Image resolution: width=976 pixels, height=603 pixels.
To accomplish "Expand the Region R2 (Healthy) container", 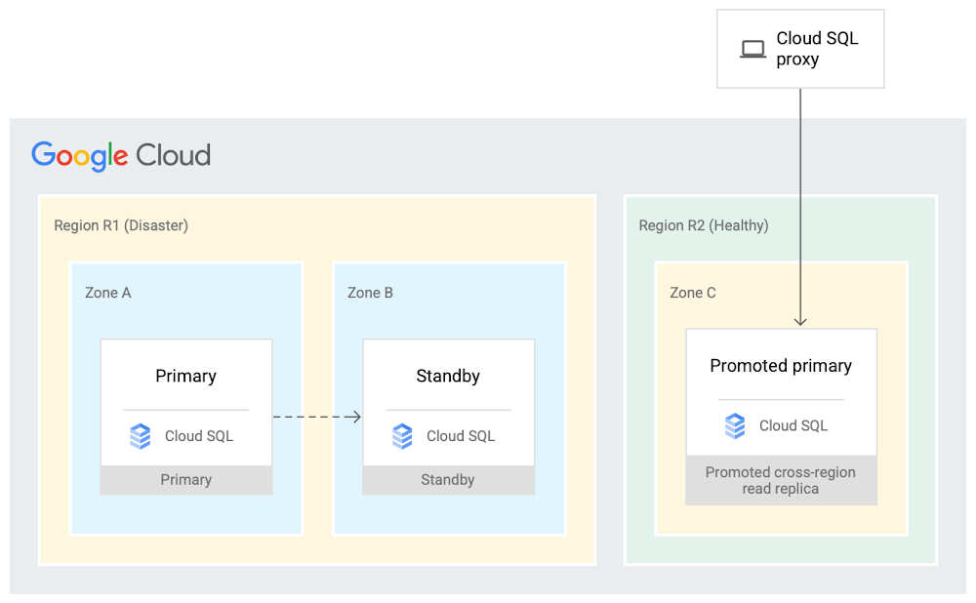I will pyautogui.click(x=703, y=224).
